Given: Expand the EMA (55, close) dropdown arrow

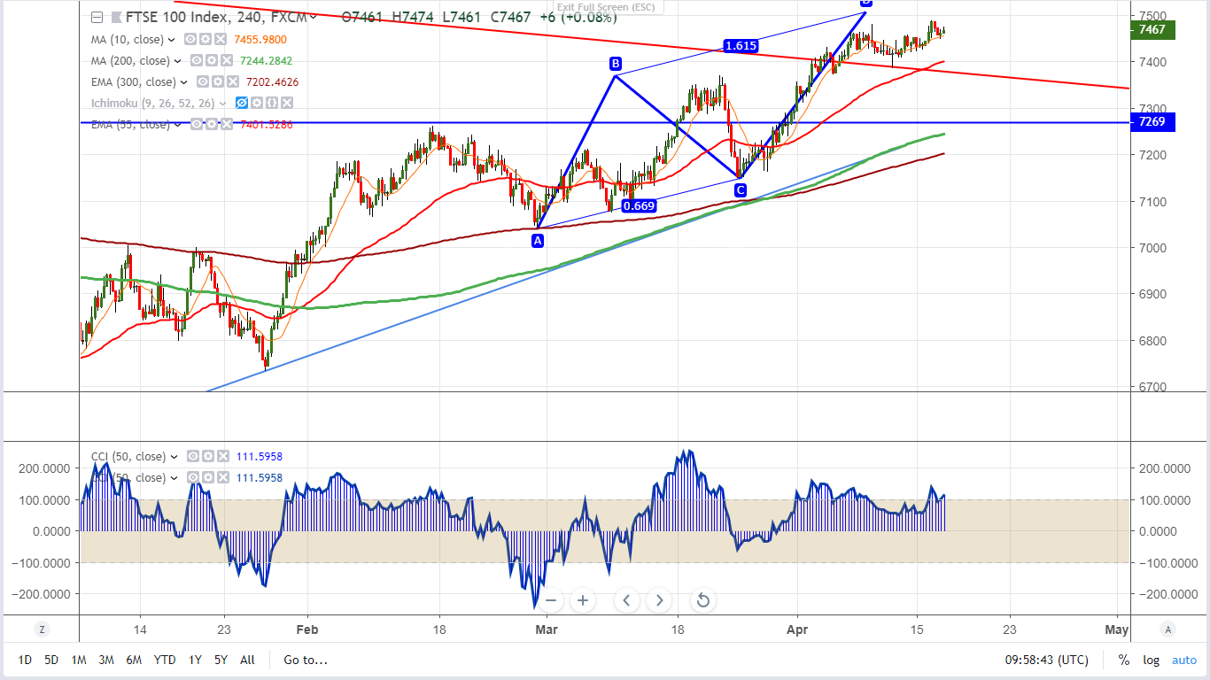Looking at the screenshot, I should pos(178,124).
